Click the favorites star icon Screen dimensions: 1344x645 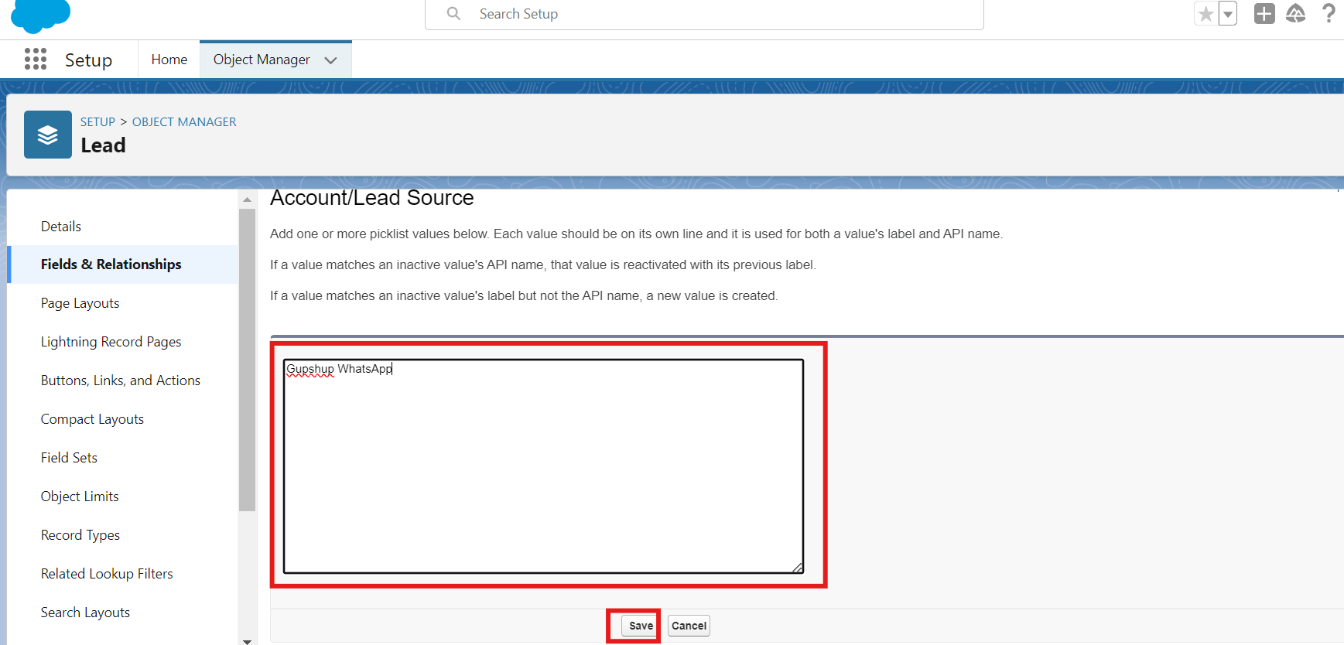1205,14
